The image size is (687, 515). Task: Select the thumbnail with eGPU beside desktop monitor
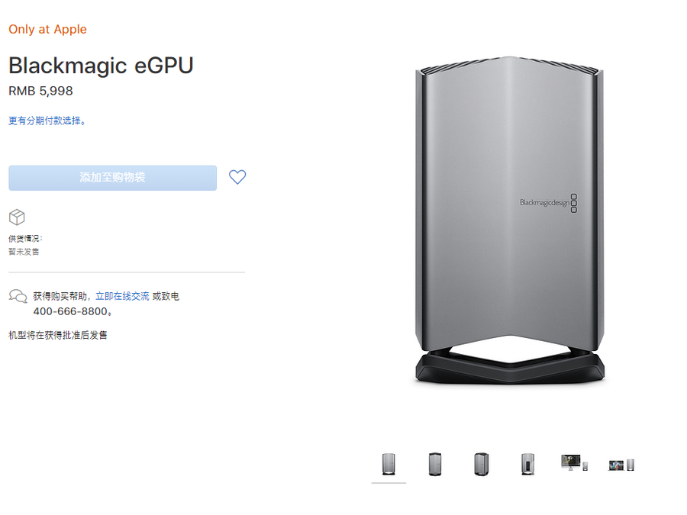[x=573, y=462]
